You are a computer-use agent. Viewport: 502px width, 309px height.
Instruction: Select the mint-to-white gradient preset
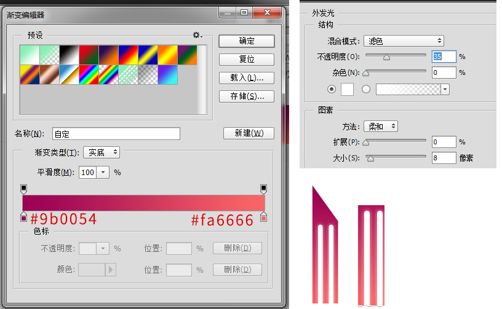coord(30,55)
